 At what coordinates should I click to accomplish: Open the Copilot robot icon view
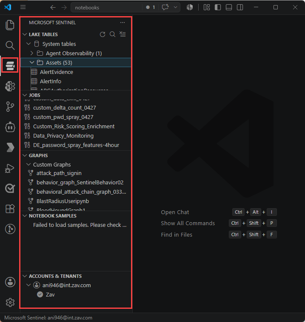pyautogui.click(x=10, y=127)
